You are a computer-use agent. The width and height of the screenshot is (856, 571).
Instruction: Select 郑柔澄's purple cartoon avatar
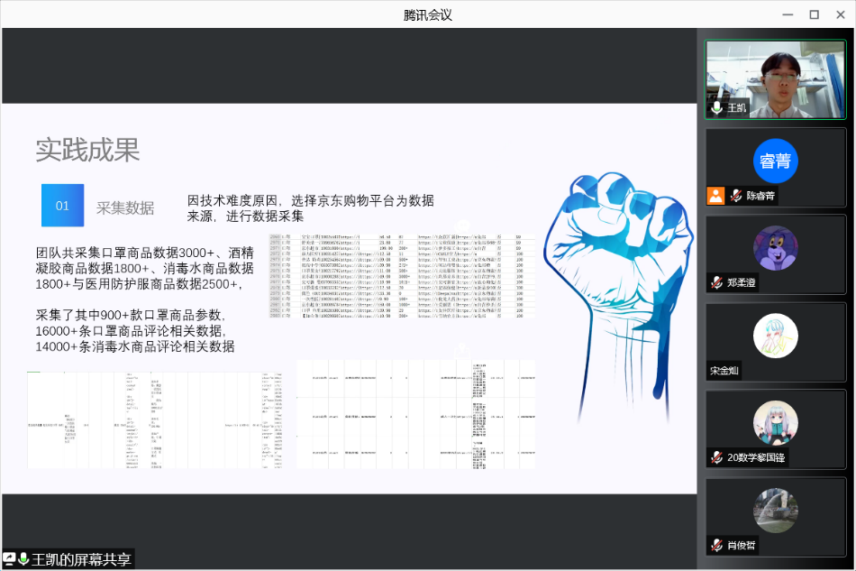(x=775, y=248)
